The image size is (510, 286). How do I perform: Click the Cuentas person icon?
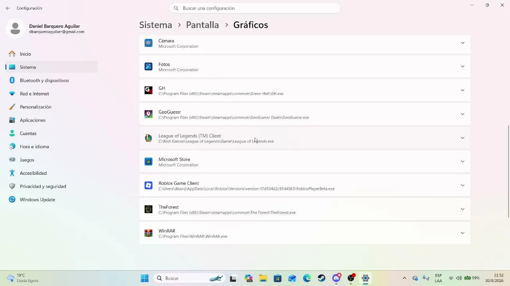(12, 133)
